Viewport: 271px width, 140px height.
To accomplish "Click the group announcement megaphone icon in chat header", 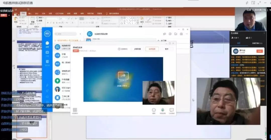I will tap(164, 34).
